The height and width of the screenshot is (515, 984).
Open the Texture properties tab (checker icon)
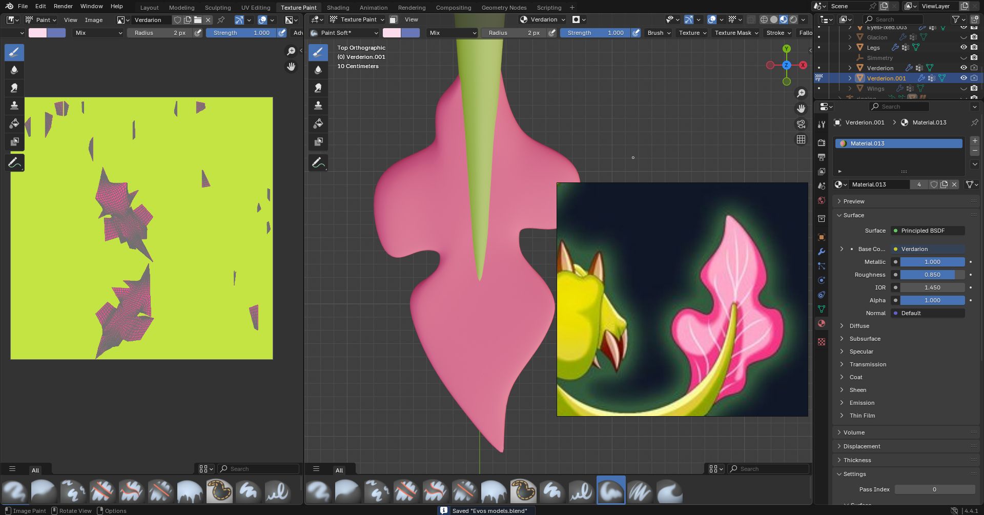tap(822, 342)
